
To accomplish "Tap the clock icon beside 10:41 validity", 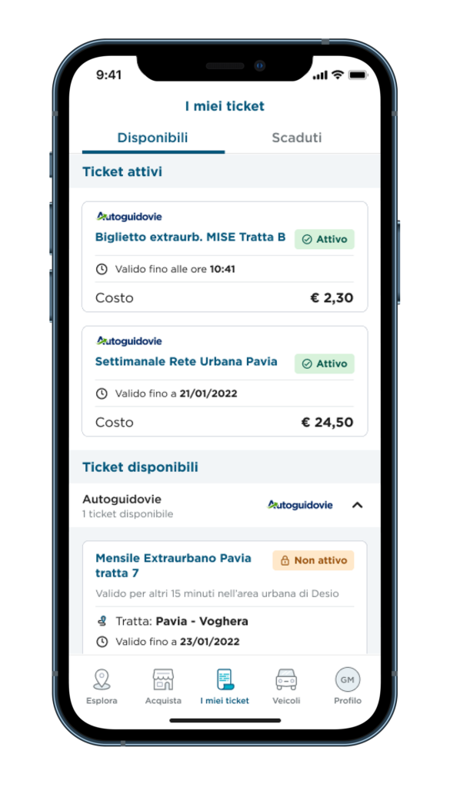I will point(102,269).
